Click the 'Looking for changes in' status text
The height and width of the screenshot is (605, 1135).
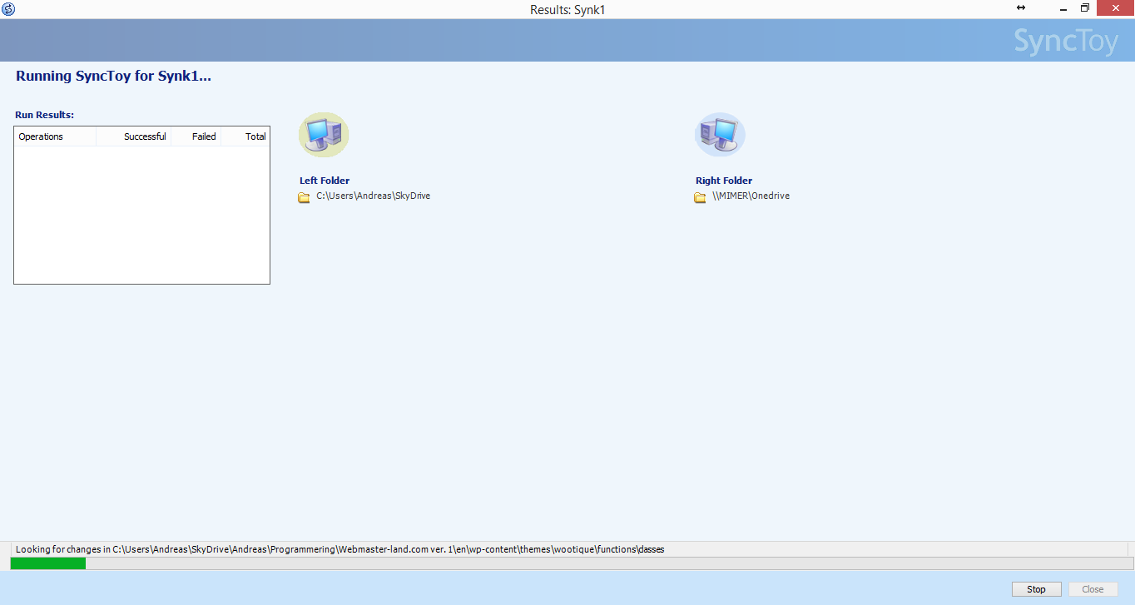click(x=340, y=549)
